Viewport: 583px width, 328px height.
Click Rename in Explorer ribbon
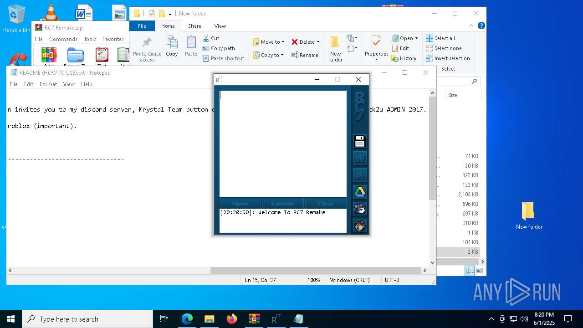pyautogui.click(x=305, y=55)
